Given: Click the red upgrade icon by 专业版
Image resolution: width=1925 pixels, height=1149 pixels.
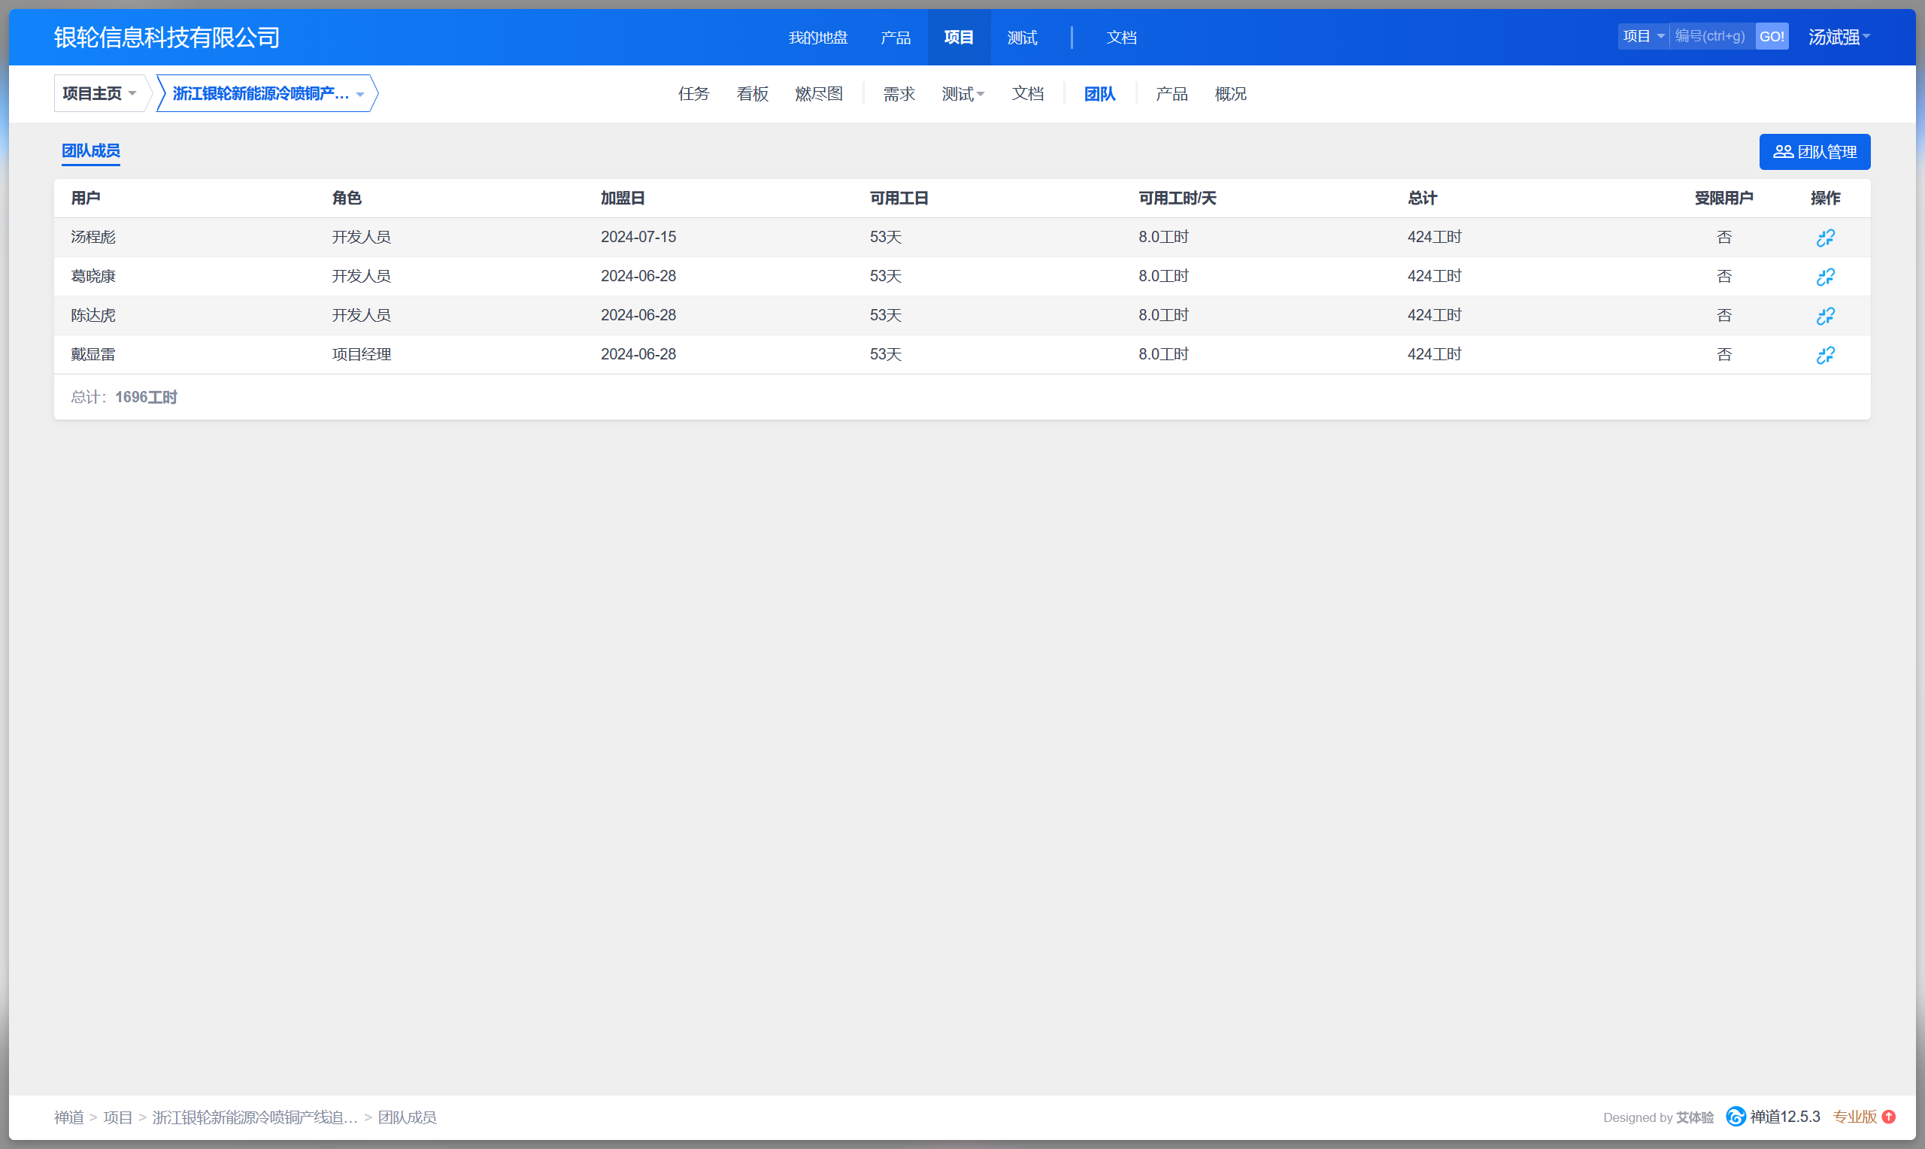Looking at the screenshot, I should [1889, 1117].
